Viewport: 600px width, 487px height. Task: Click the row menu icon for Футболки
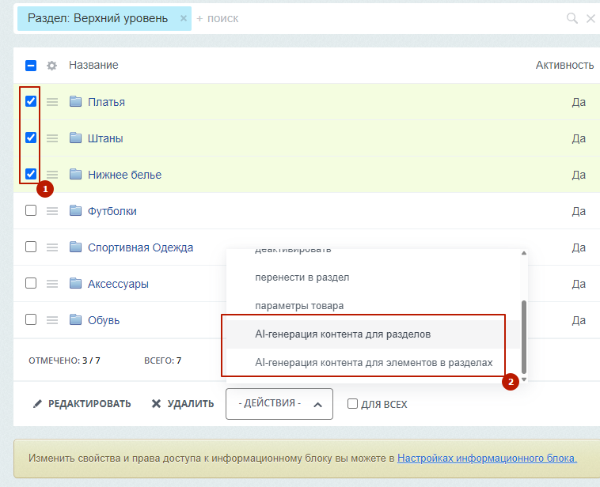[x=52, y=210]
